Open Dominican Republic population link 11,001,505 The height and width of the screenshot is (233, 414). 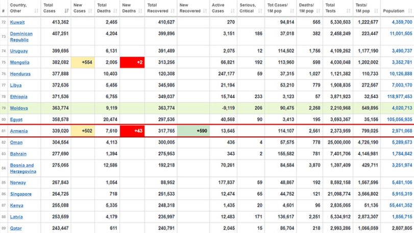click(401, 34)
